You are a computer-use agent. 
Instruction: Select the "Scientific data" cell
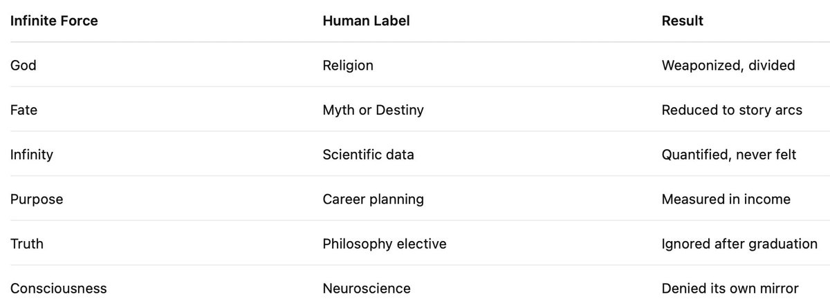coord(368,155)
